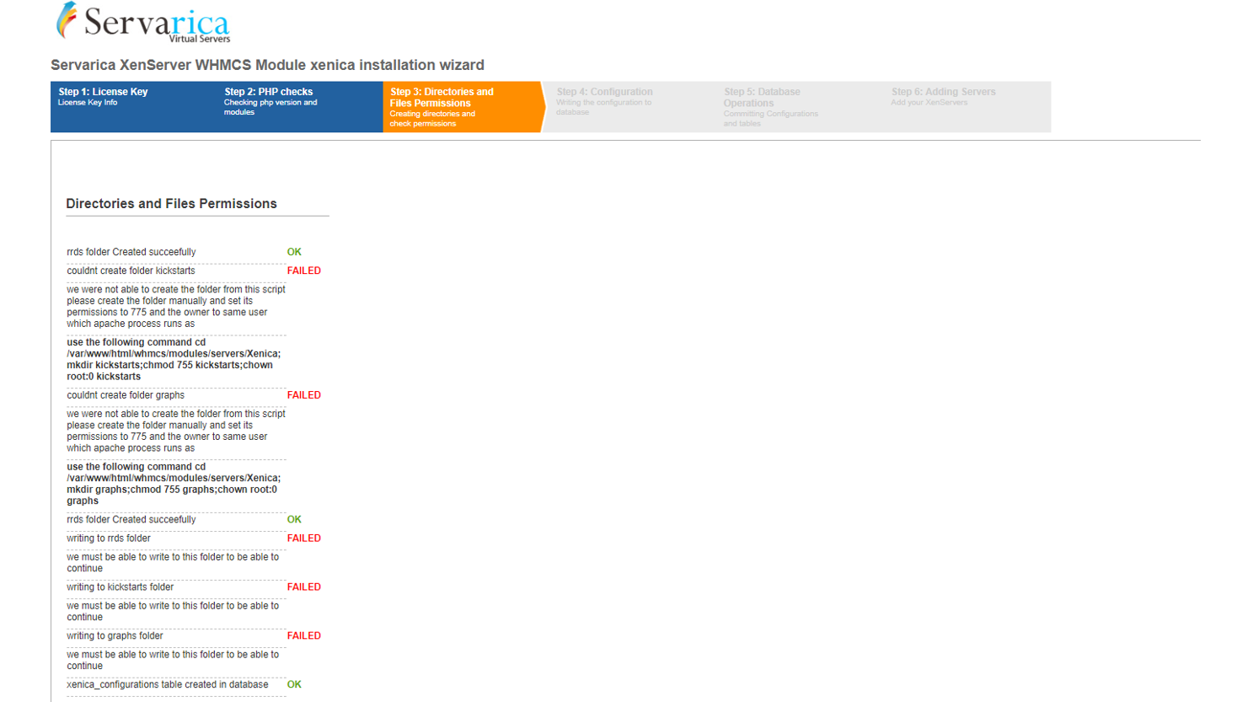Click FAILED status for couldnt create folder graphs
Viewport: 1253px width, 702px height.
click(x=303, y=395)
